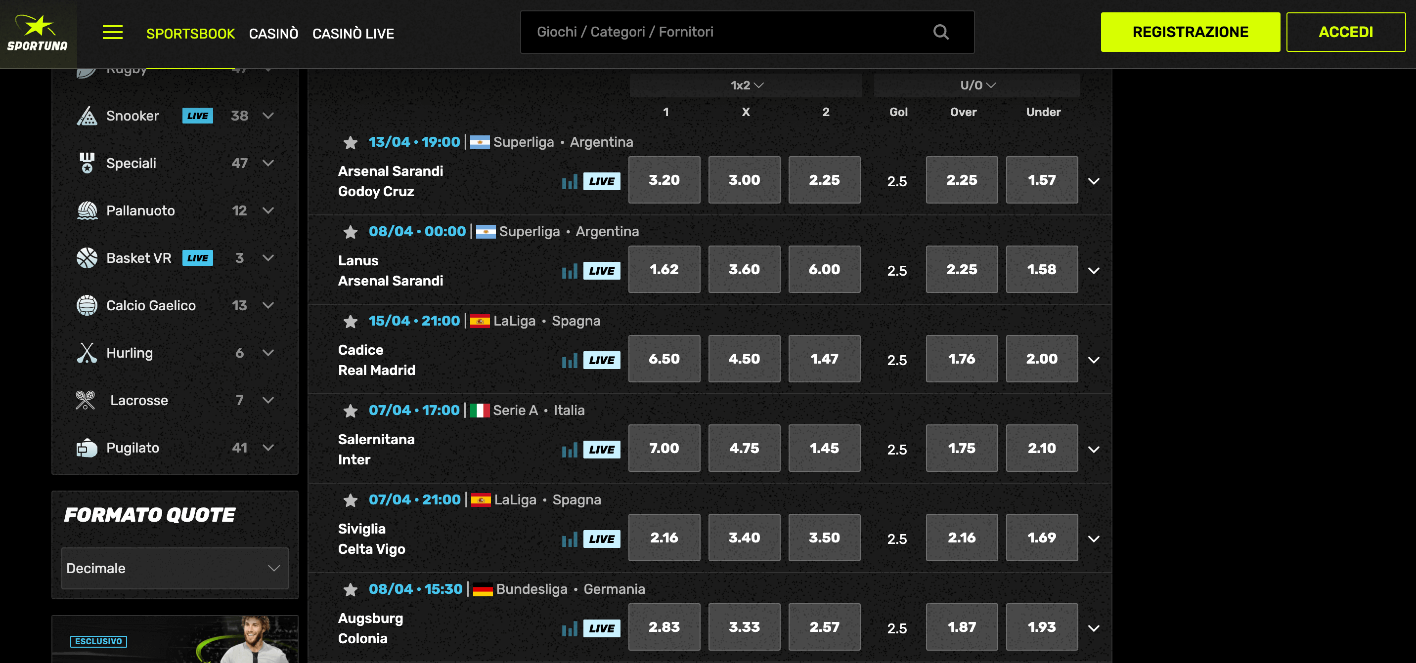1416x663 pixels.
Task: Expand the Speciali category chevron
Action: coord(268,163)
